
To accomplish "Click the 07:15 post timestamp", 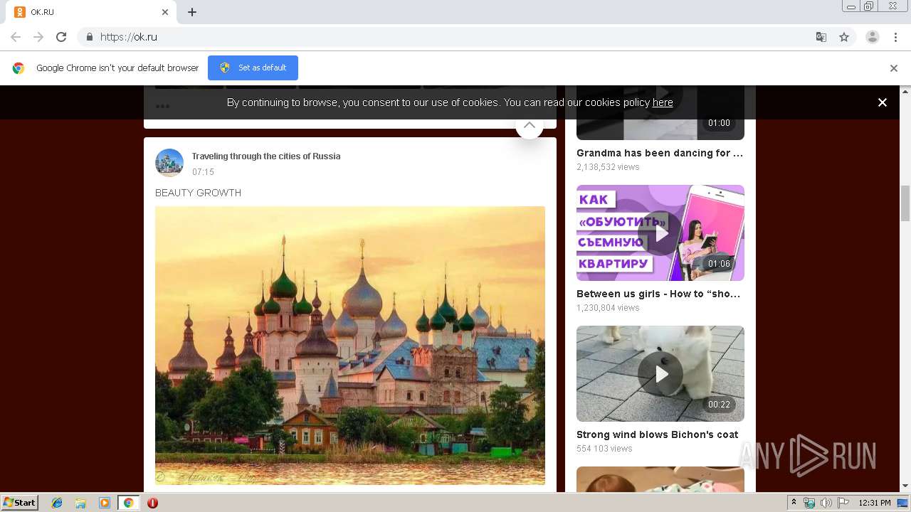I will [203, 172].
